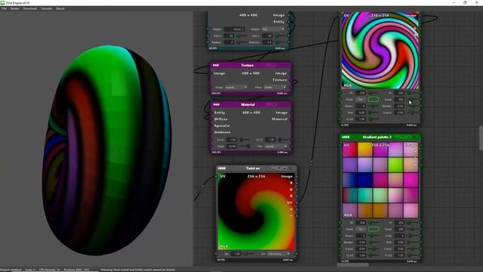Click the R output socket on Twist uv node
This screenshot has height=272, width=483.
pos(297,183)
